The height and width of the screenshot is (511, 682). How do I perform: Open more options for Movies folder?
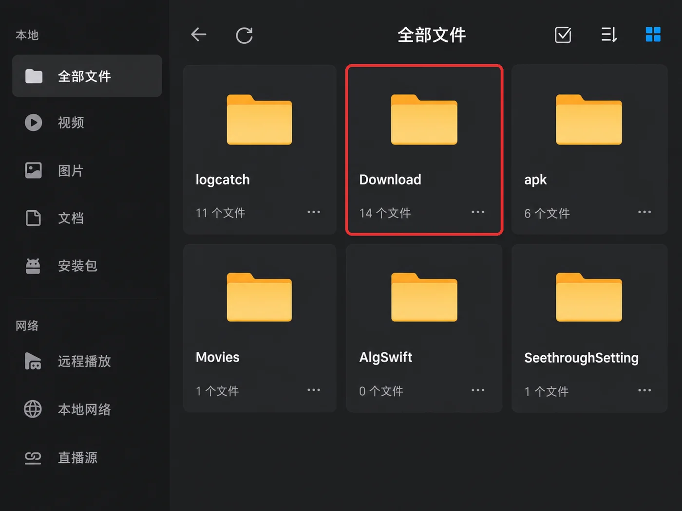tap(314, 390)
